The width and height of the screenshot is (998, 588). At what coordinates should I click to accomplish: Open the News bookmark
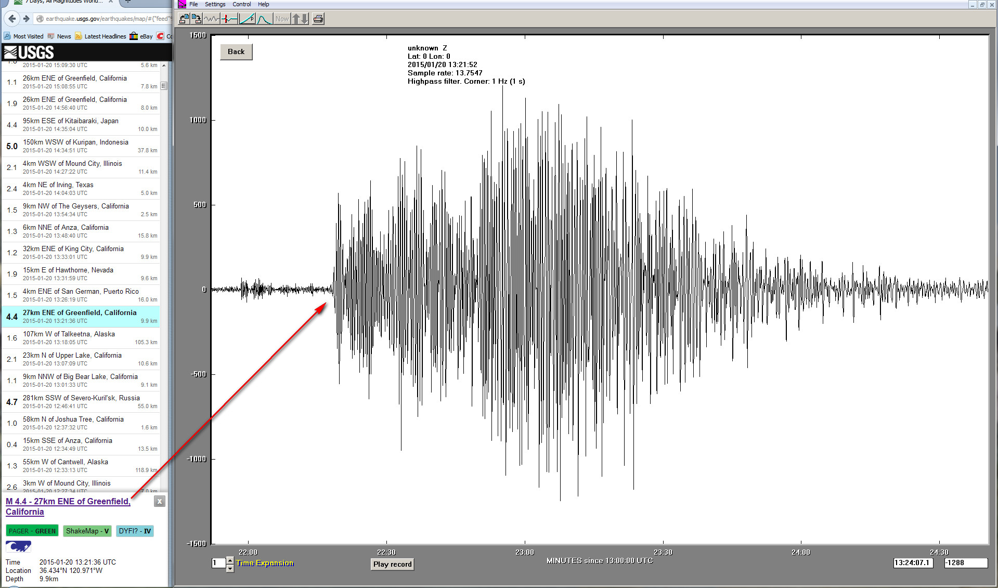pyautogui.click(x=59, y=36)
